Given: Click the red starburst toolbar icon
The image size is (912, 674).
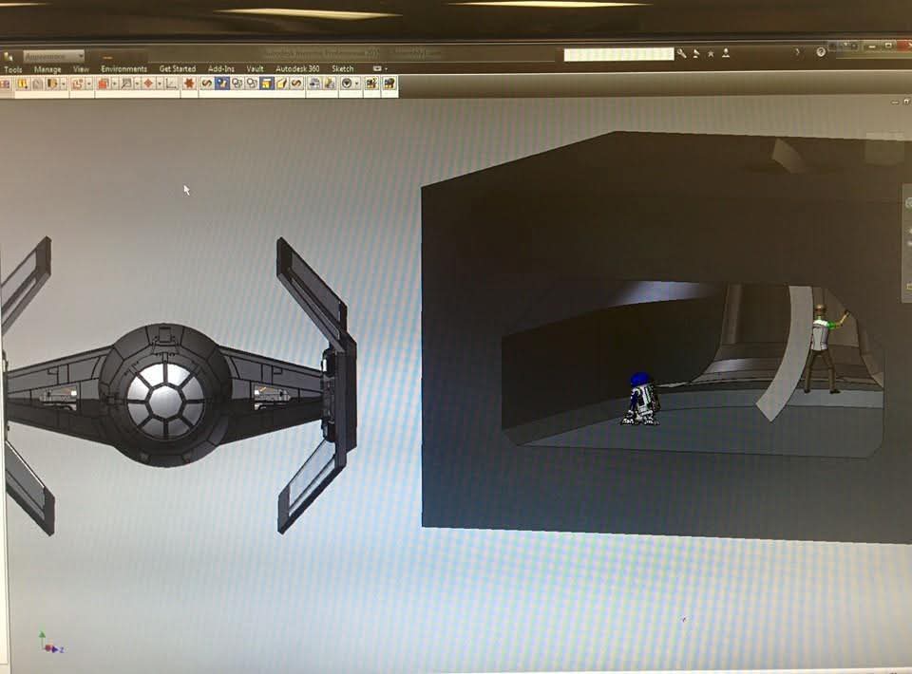Looking at the screenshot, I should (189, 84).
